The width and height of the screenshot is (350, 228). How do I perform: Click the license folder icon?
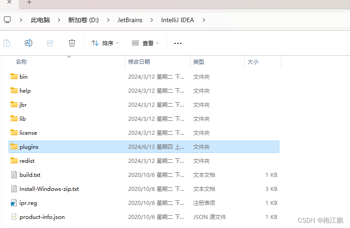(14, 133)
